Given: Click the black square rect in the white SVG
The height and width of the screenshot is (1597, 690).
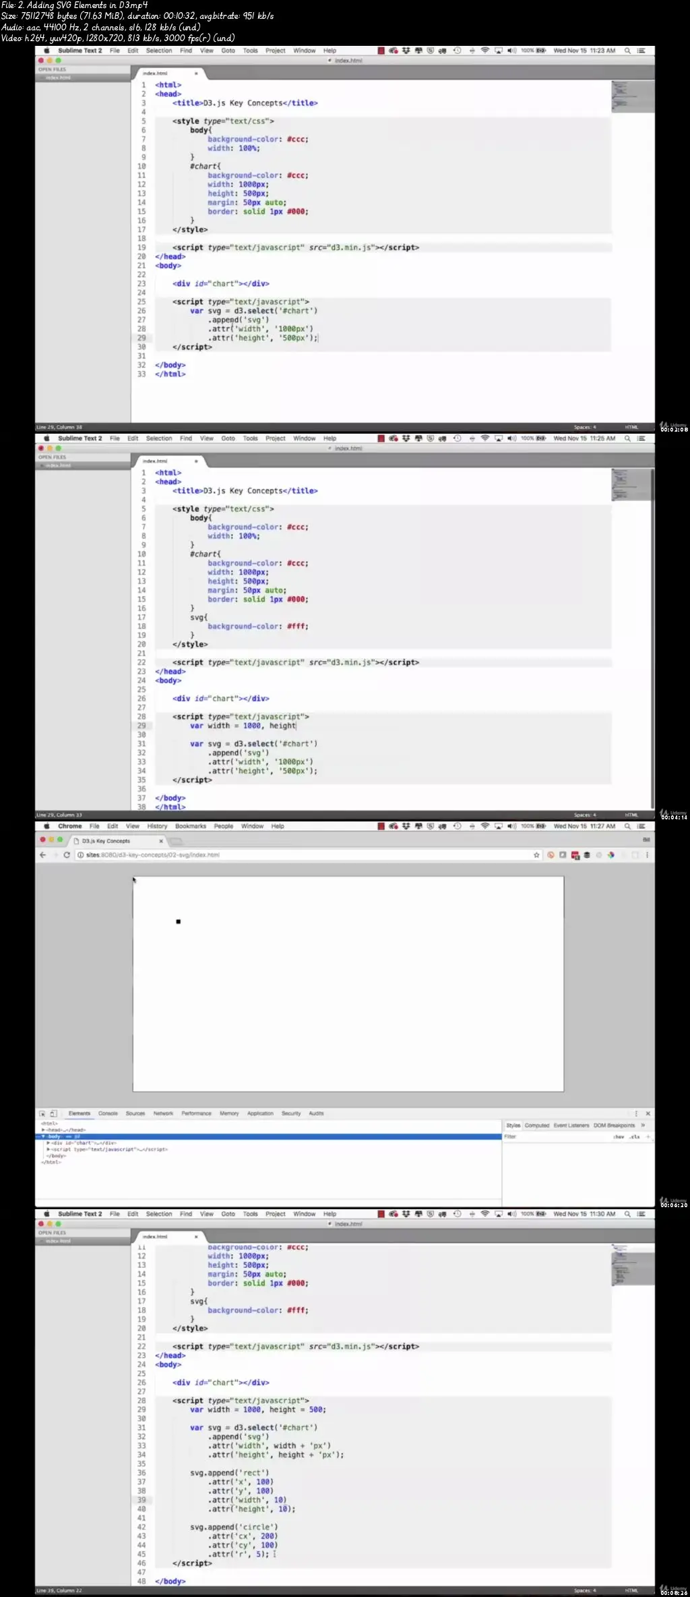Looking at the screenshot, I should (178, 921).
